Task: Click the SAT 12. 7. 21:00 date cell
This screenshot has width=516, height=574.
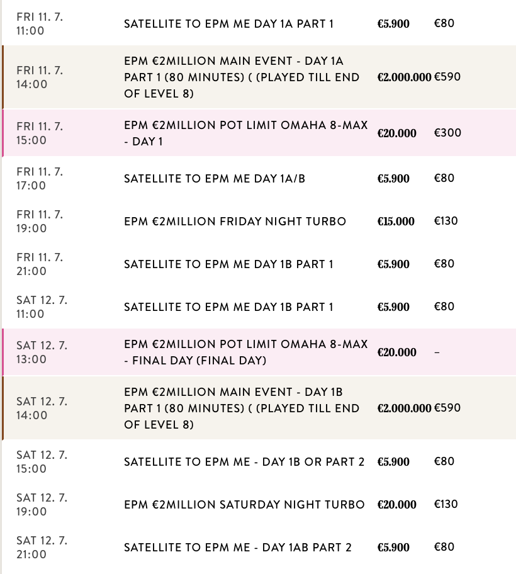Action: [42, 548]
